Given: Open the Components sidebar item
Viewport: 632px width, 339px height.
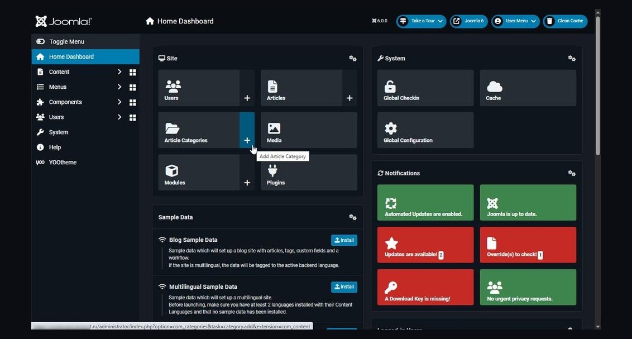Looking at the screenshot, I should point(65,102).
